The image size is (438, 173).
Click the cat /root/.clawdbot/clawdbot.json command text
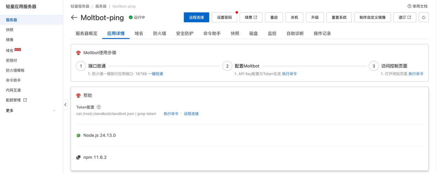tap(116, 114)
